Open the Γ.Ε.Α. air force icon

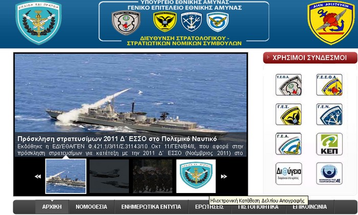pos(288,144)
